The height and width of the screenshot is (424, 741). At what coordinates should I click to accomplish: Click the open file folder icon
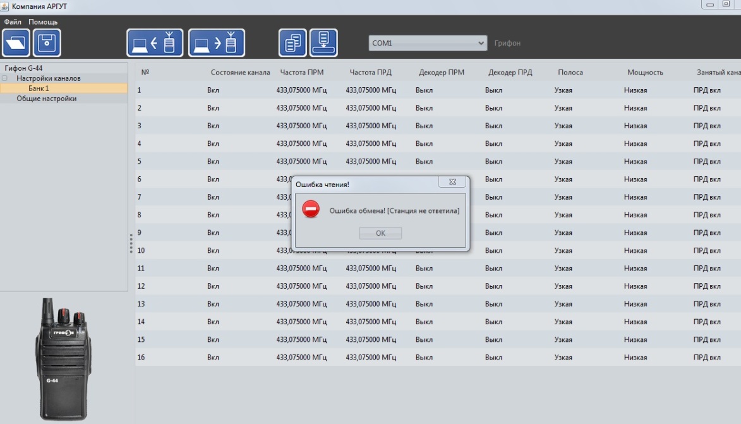16,43
